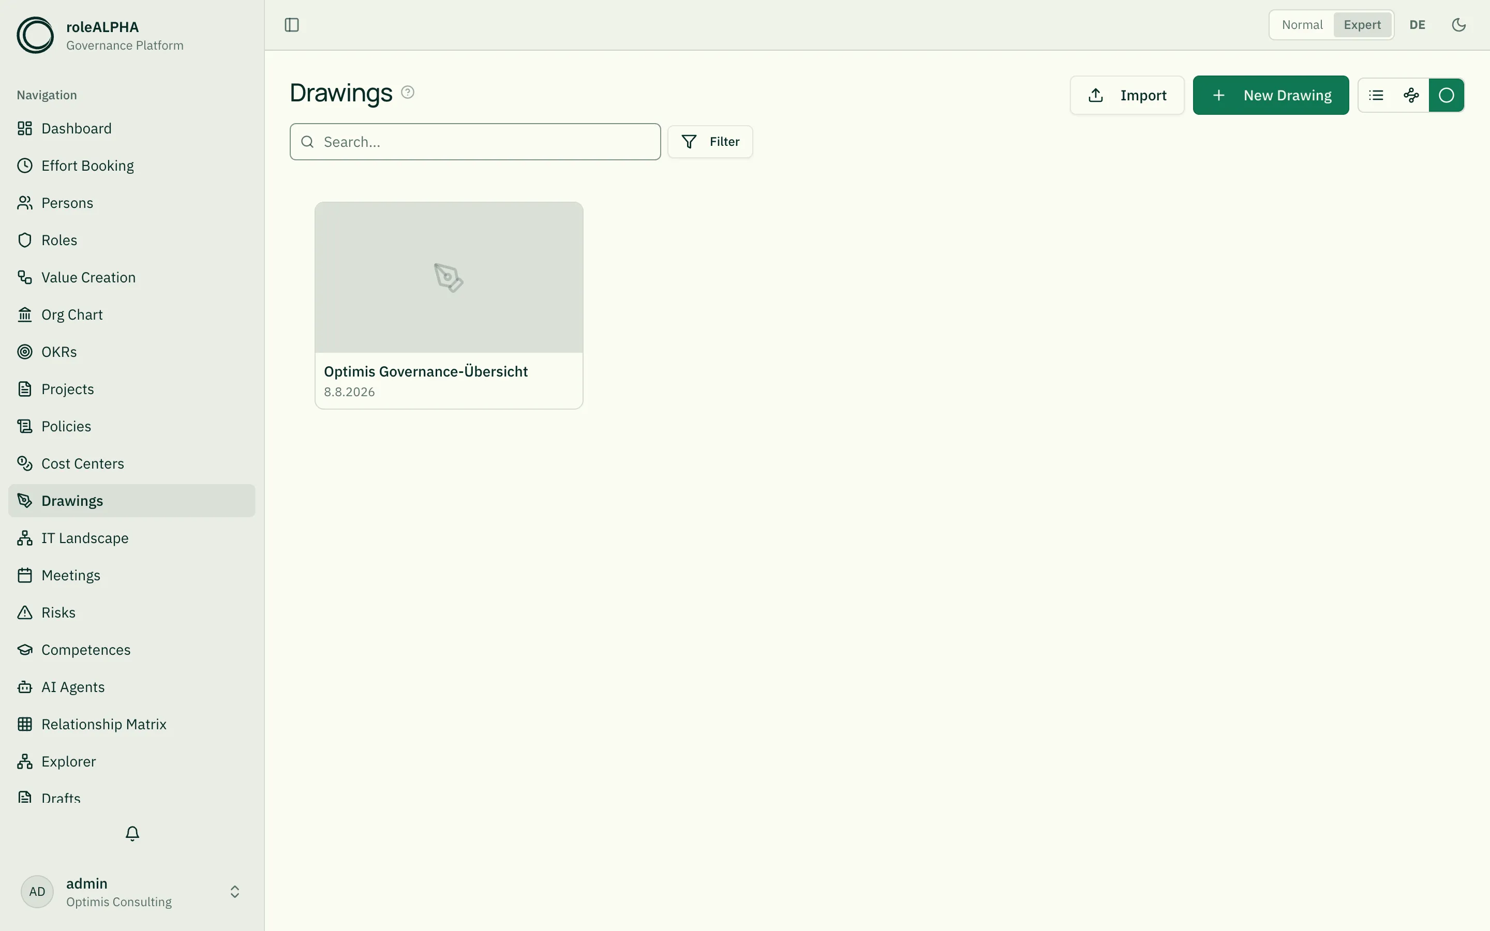Click the AD user avatar
Viewport: 1490px width, 931px height.
coord(37,892)
